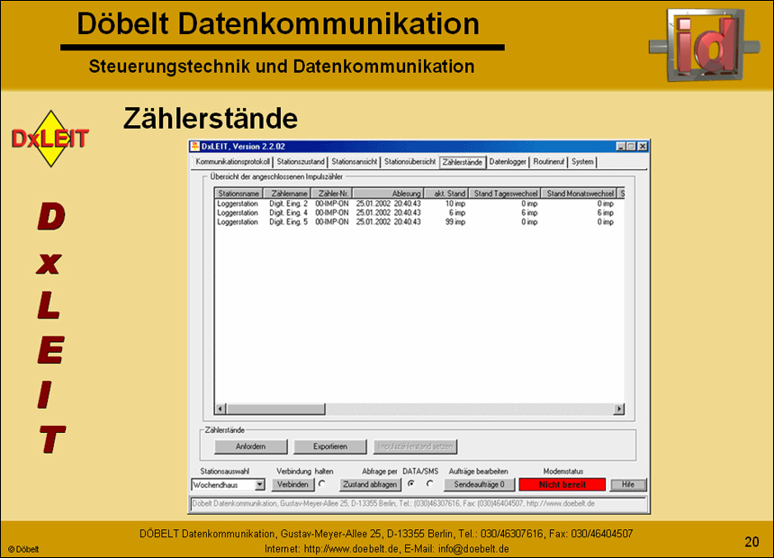This screenshot has width=774, height=558.
Task: Click the left arrow of horizontal scrollbar
Action: point(220,409)
